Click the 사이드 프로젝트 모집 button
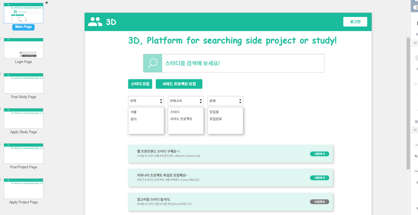Screen dimensions: 418x215 (x=179, y=84)
